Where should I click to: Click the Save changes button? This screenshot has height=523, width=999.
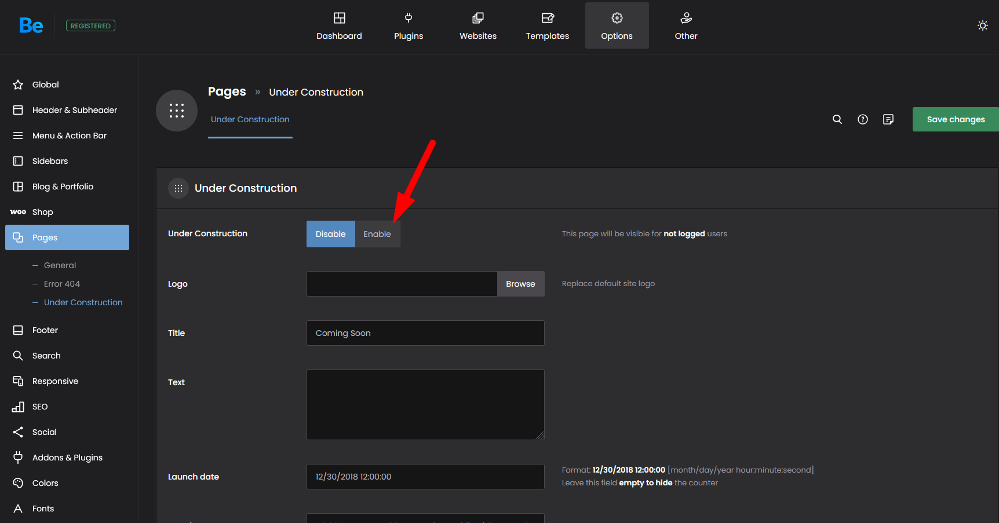click(955, 119)
